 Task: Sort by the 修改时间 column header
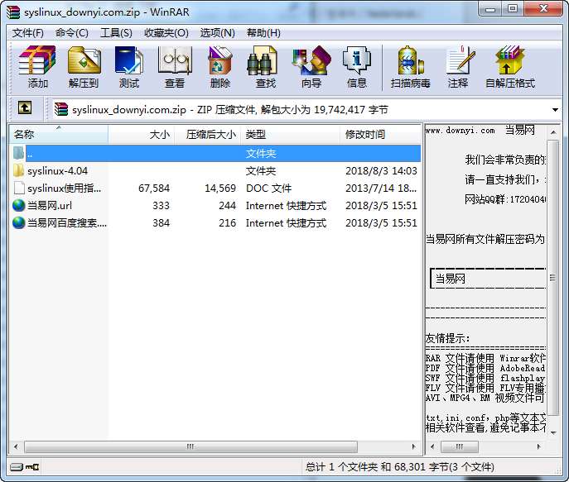click(x=380, y=135)
